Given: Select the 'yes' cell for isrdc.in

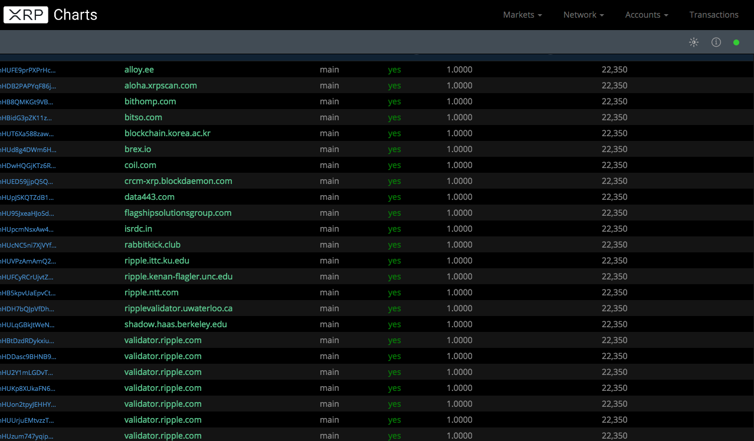Looking at the screenshot, I should pyautogui.click(x=394, y=229).
